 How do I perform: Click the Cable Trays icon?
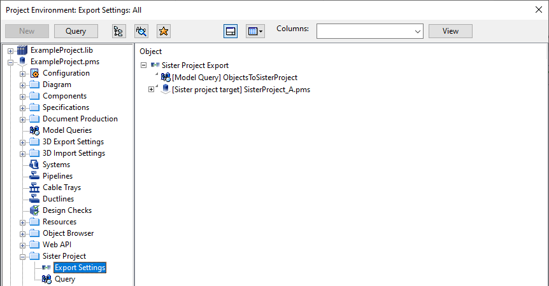(35, 187)
